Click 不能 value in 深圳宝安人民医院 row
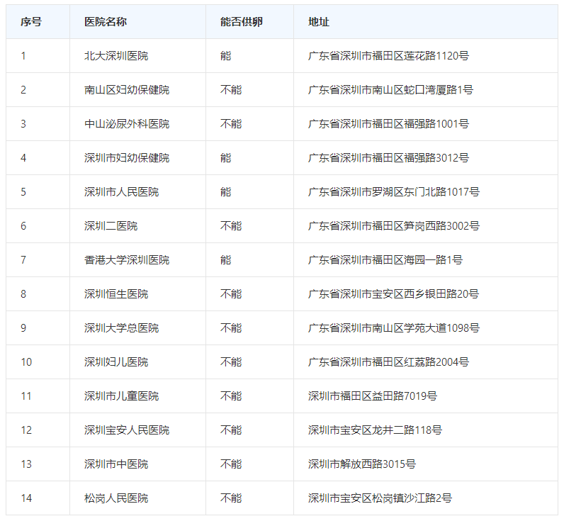 click(231, 430)
